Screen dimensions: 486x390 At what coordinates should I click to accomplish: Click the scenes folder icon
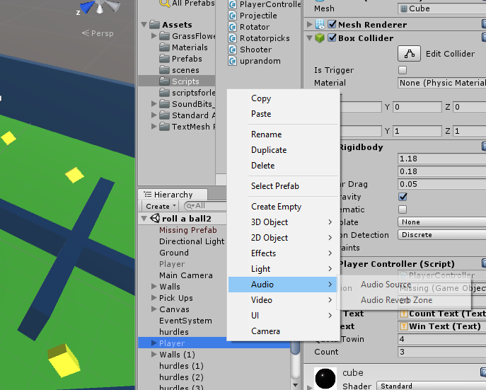[164, 70]
